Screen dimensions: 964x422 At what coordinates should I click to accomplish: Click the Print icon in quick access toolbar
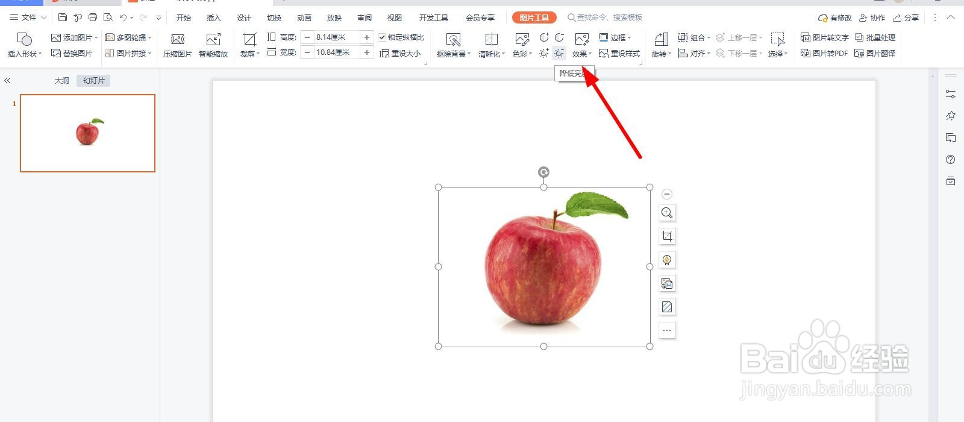93,17
